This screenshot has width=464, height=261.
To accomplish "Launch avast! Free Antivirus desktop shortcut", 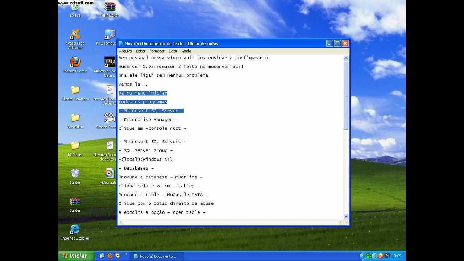I will tap(75, 39).
